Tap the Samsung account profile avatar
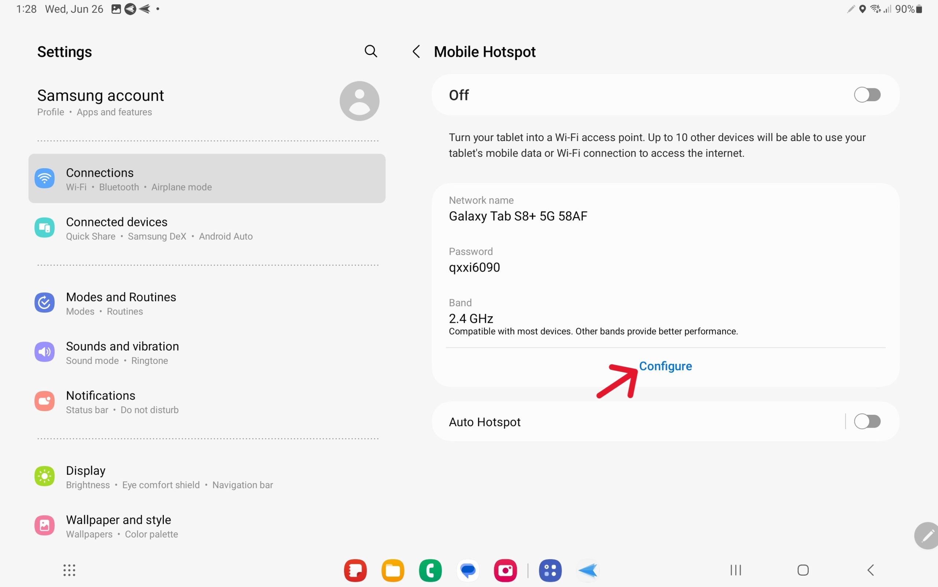938x587 pixels. 359,101
